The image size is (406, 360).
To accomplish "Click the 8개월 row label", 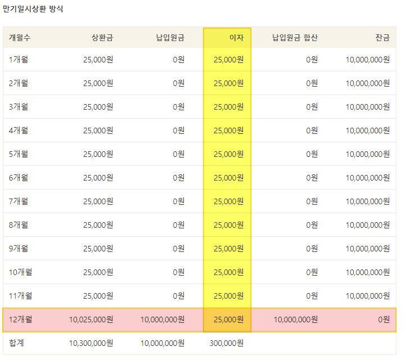I will point(19,225).
